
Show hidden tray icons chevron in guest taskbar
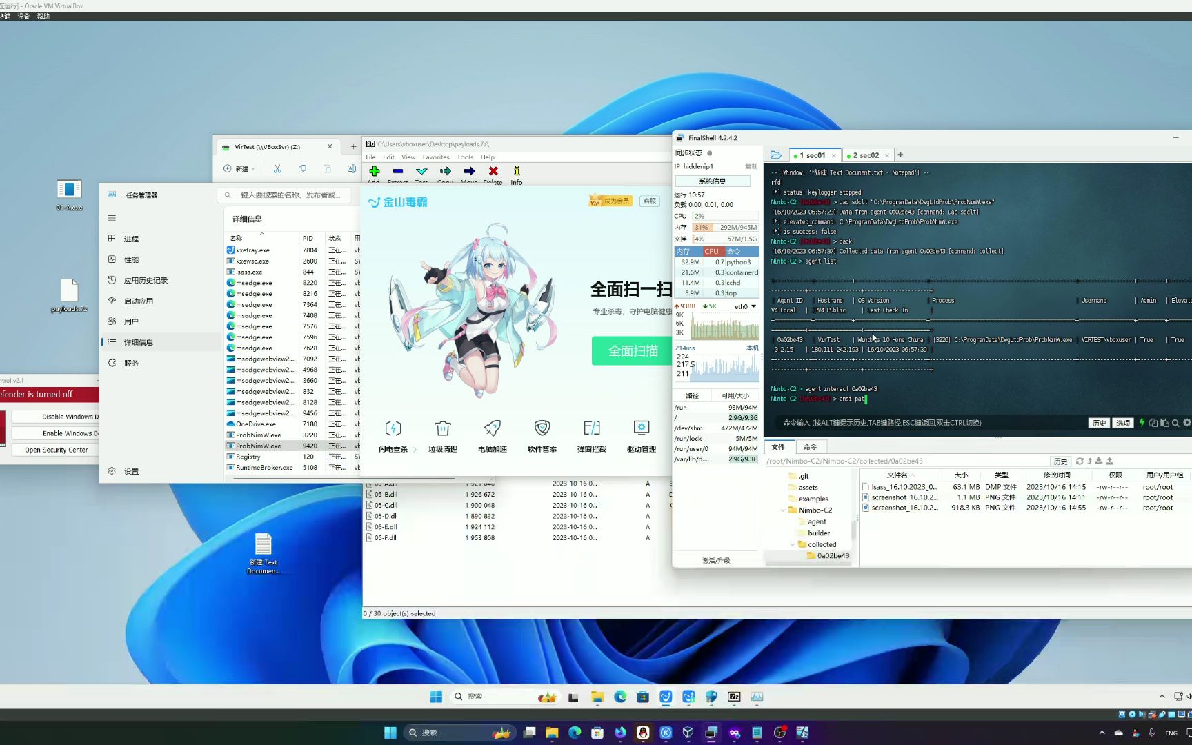[1162, 697]
